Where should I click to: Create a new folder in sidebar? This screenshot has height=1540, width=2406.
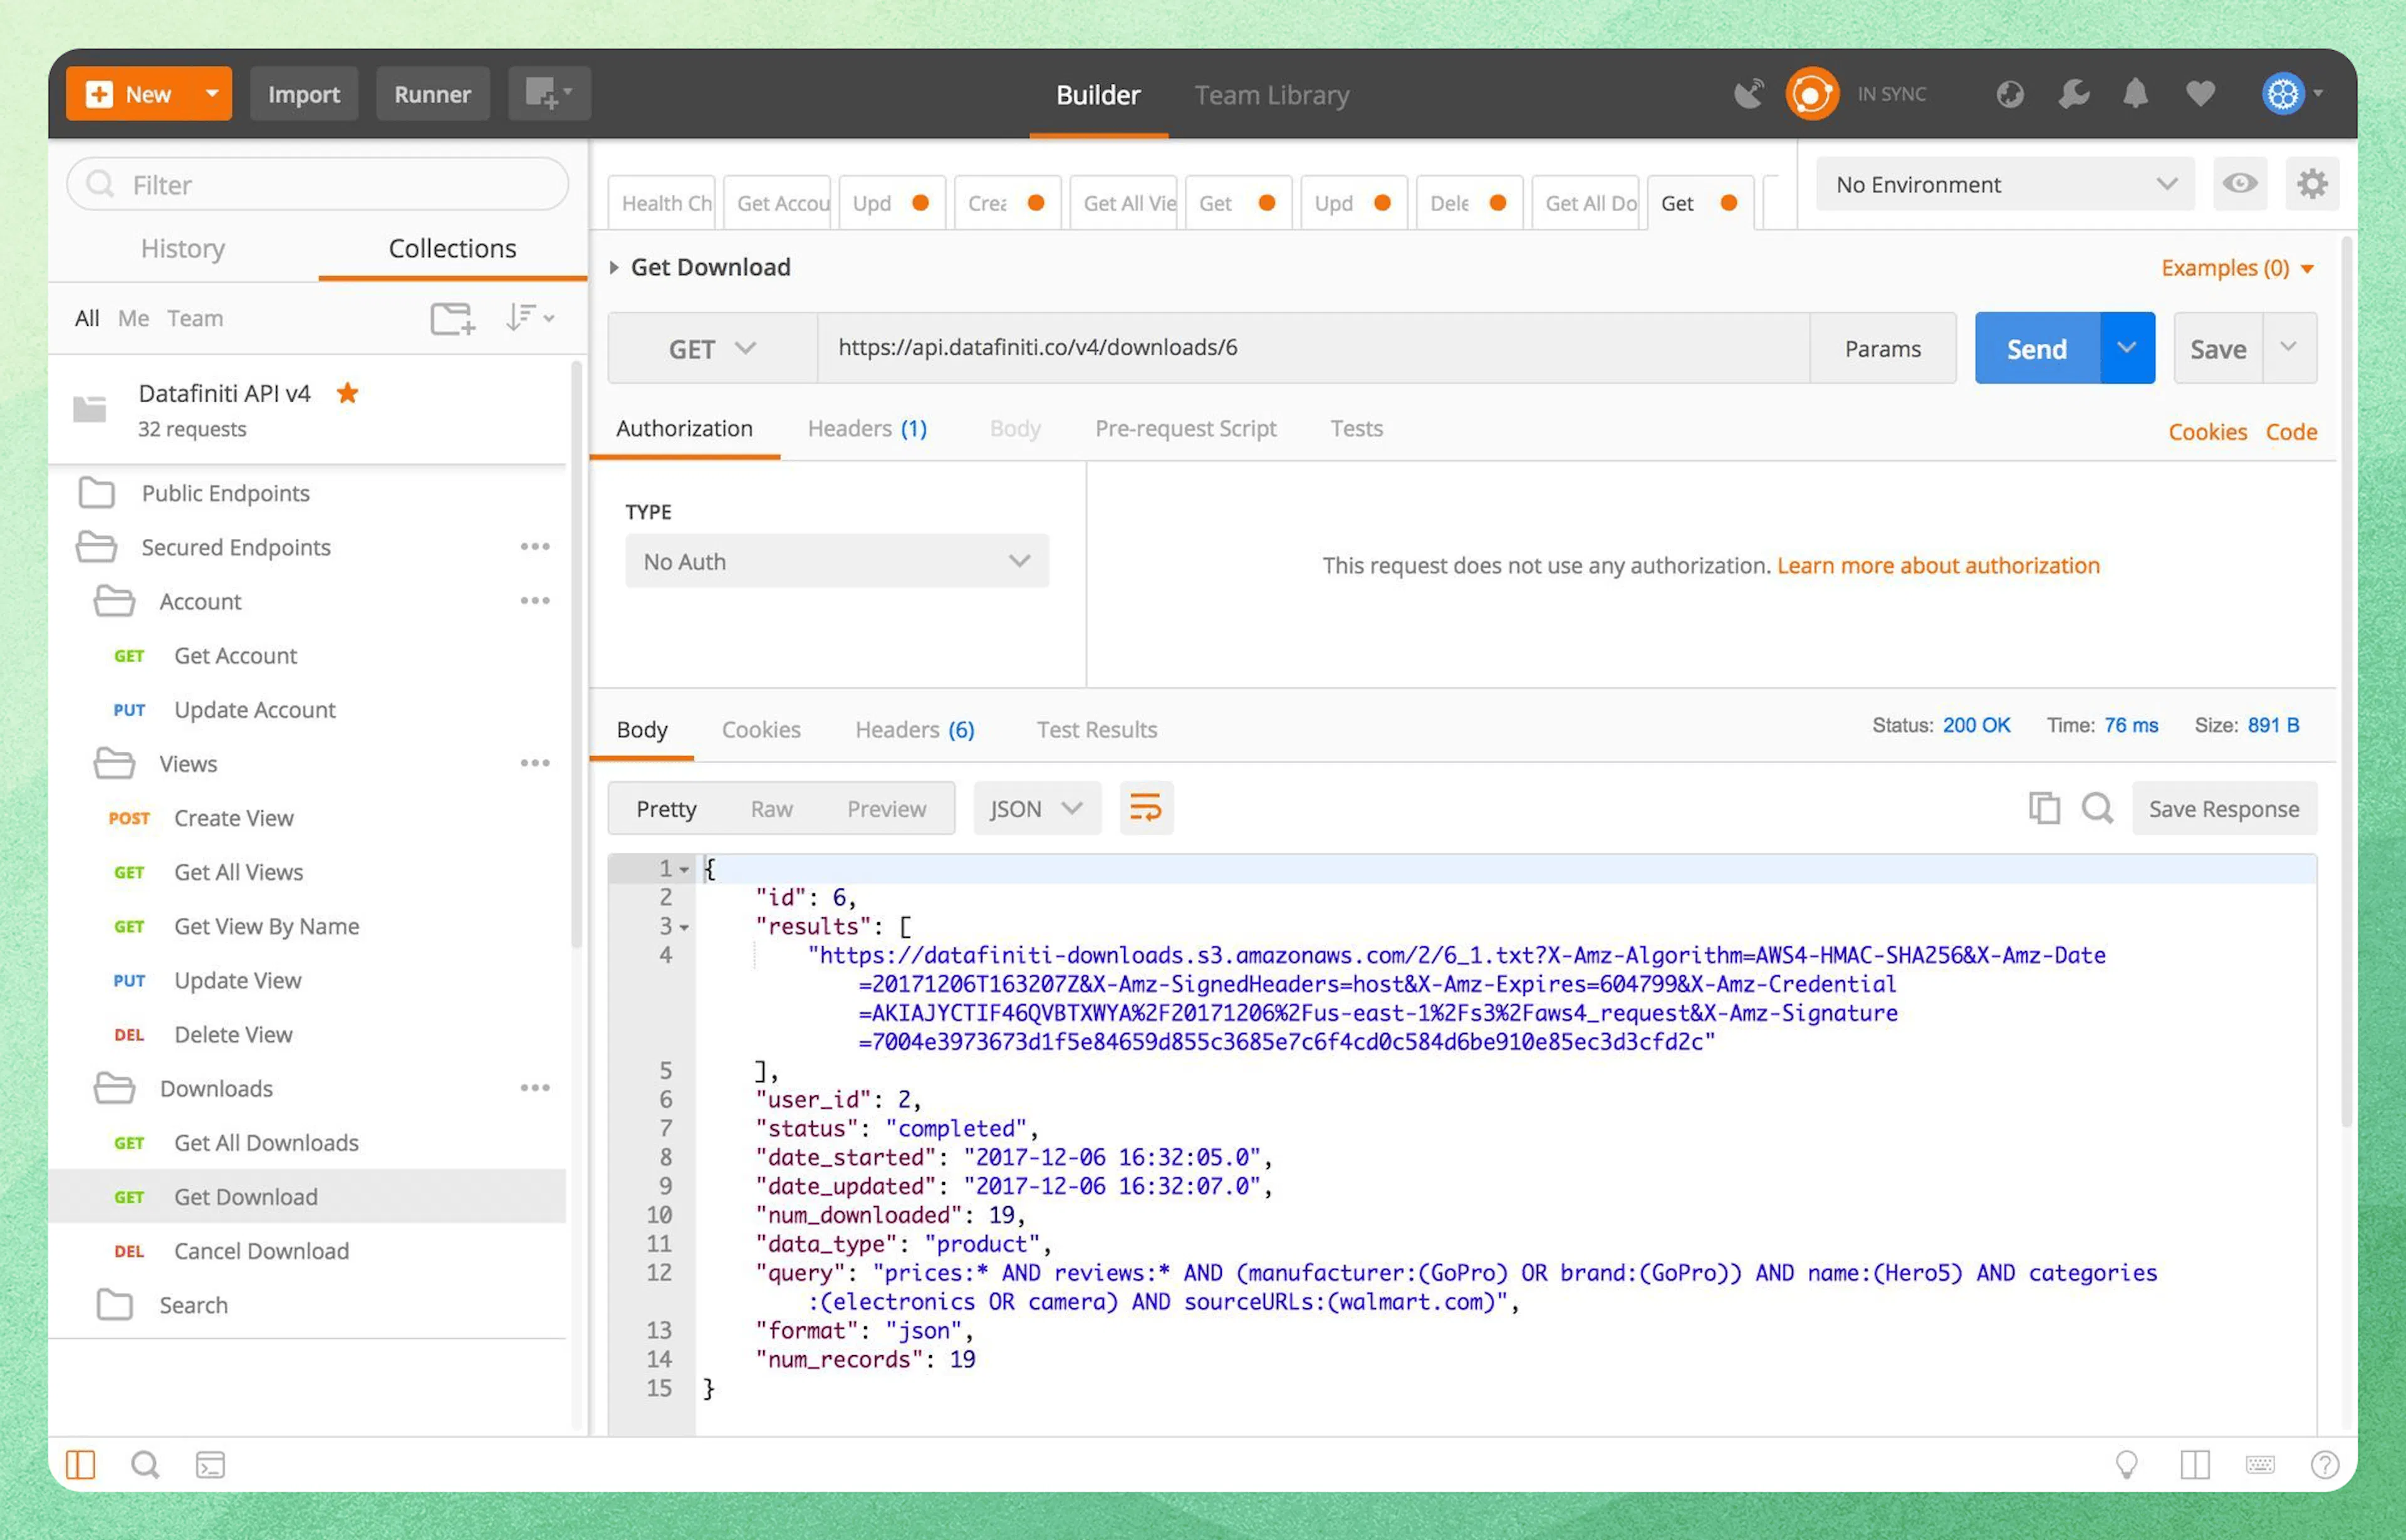pos(452,318)
